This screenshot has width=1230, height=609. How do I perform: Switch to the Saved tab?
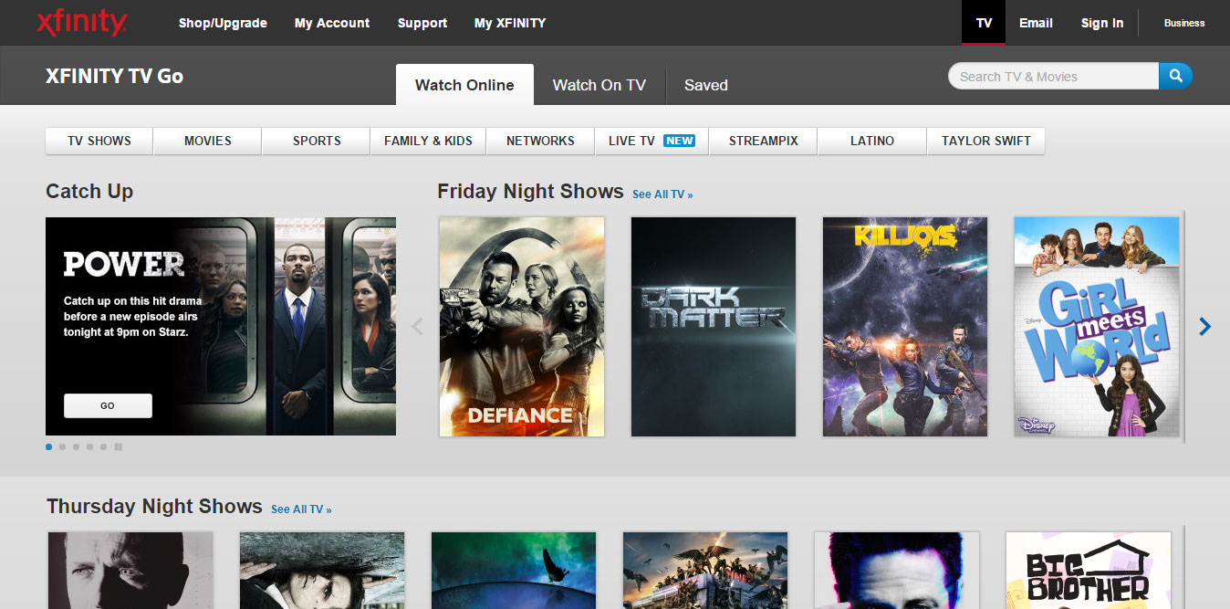706,85
